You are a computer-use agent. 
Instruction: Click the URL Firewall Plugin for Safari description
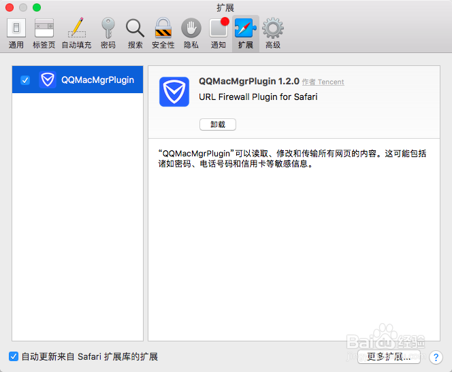click(x=258, y=97)
